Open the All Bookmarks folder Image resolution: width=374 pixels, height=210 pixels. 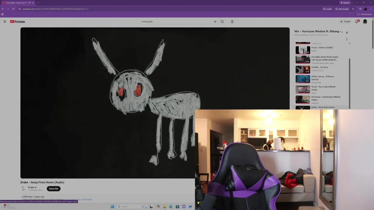click(365, 14)
